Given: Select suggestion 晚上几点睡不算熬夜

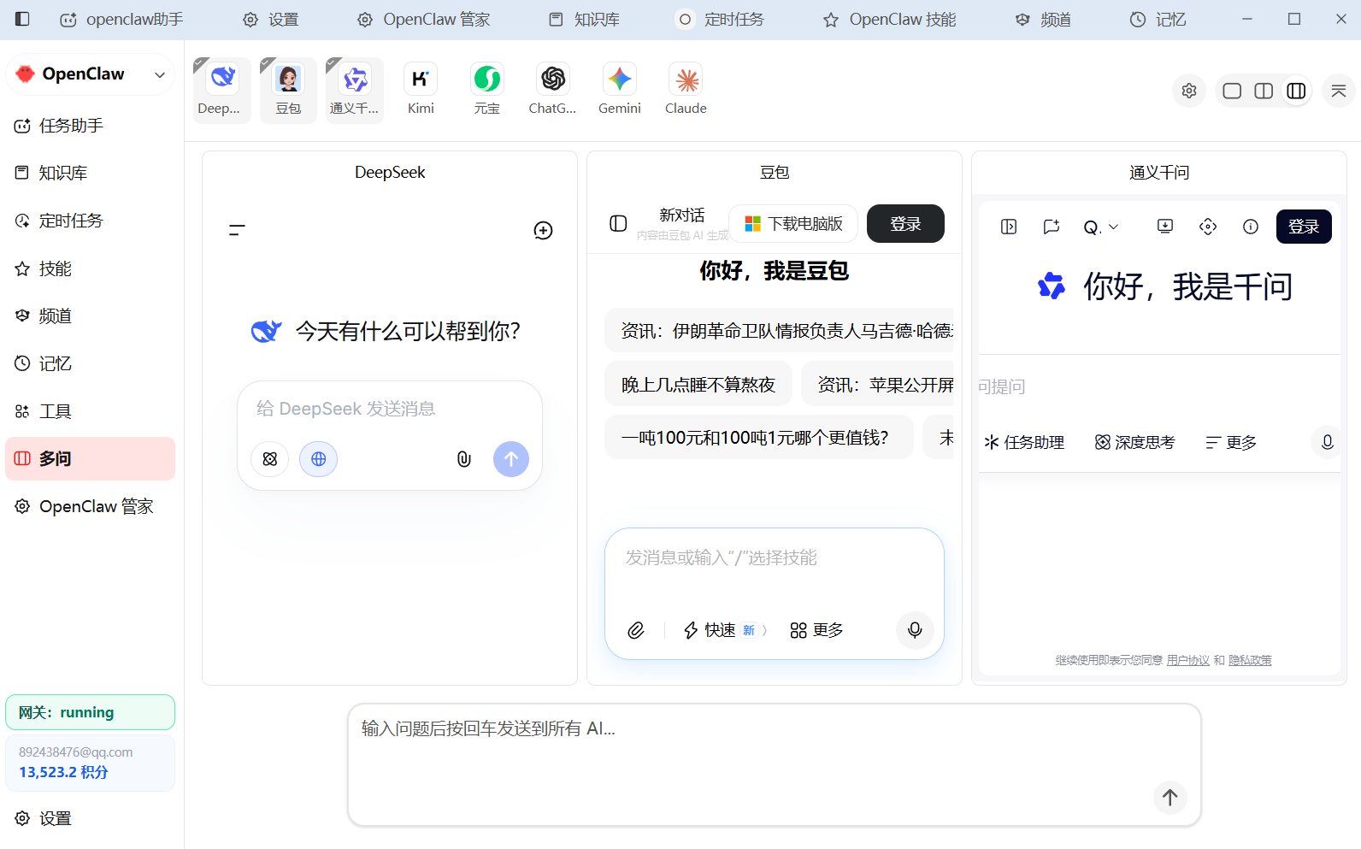Looking at the screenshot, I should point(698,385).
